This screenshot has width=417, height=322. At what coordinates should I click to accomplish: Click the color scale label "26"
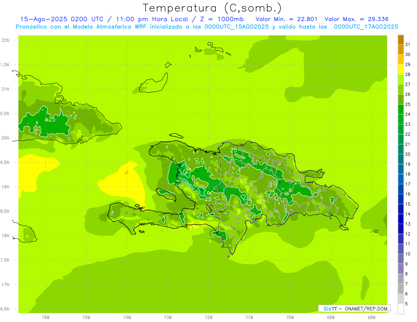click(x=408, y=94)
